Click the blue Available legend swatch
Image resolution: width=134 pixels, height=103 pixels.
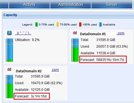pyautogui.click(x=101, y=25)
